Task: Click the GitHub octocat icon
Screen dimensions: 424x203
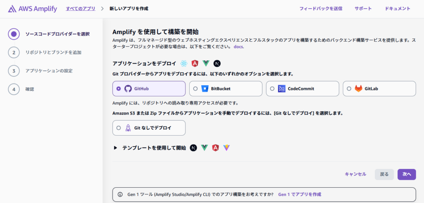Action: click(x=128, y=88)
